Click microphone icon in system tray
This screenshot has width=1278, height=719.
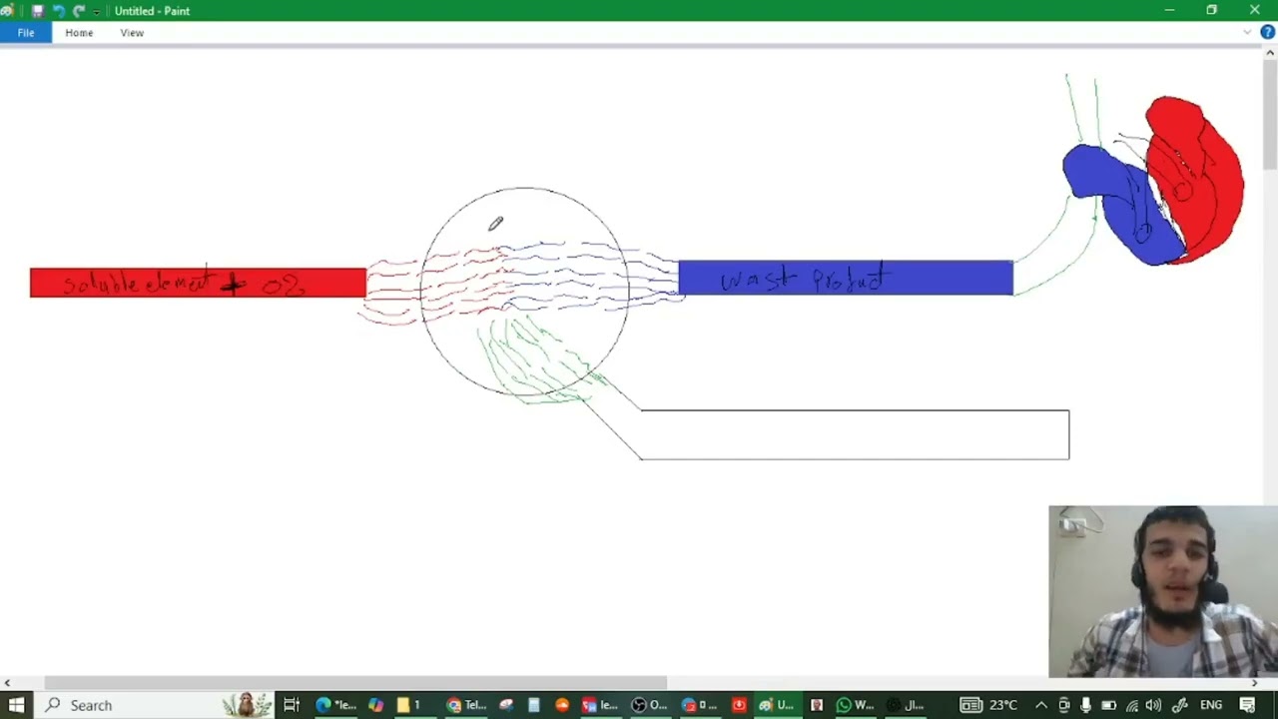(x=1086, y=705)
